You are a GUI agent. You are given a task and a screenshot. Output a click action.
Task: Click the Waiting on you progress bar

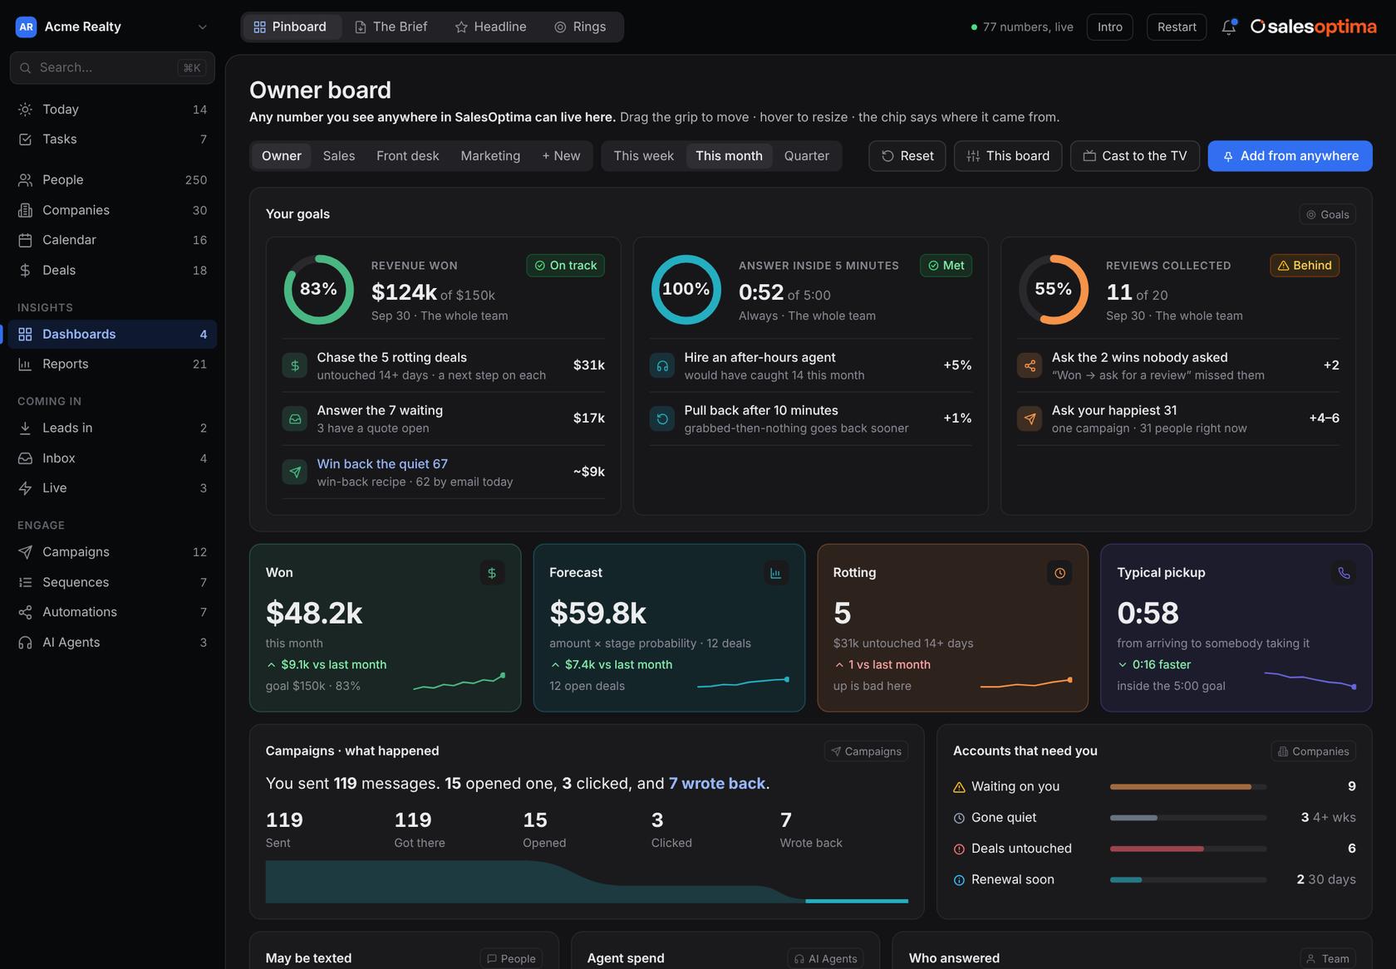pyautogui.click(x=1188, y=787)
